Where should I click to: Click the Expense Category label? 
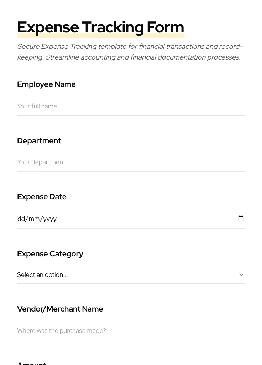50,254
